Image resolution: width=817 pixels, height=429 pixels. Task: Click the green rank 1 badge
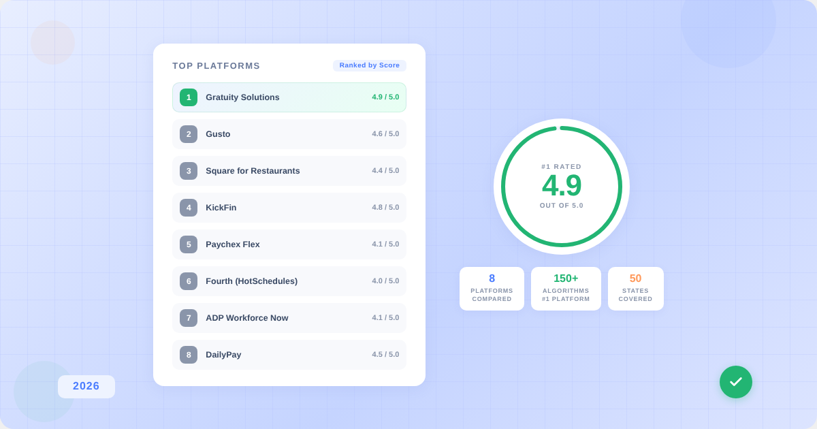click(189, 97)
